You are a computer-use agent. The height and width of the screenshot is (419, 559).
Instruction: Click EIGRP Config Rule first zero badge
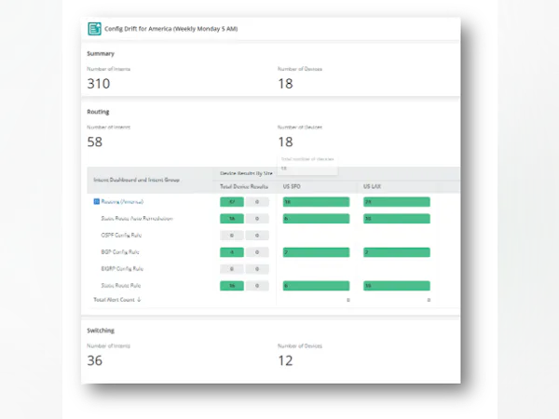[x=232, y=269]
